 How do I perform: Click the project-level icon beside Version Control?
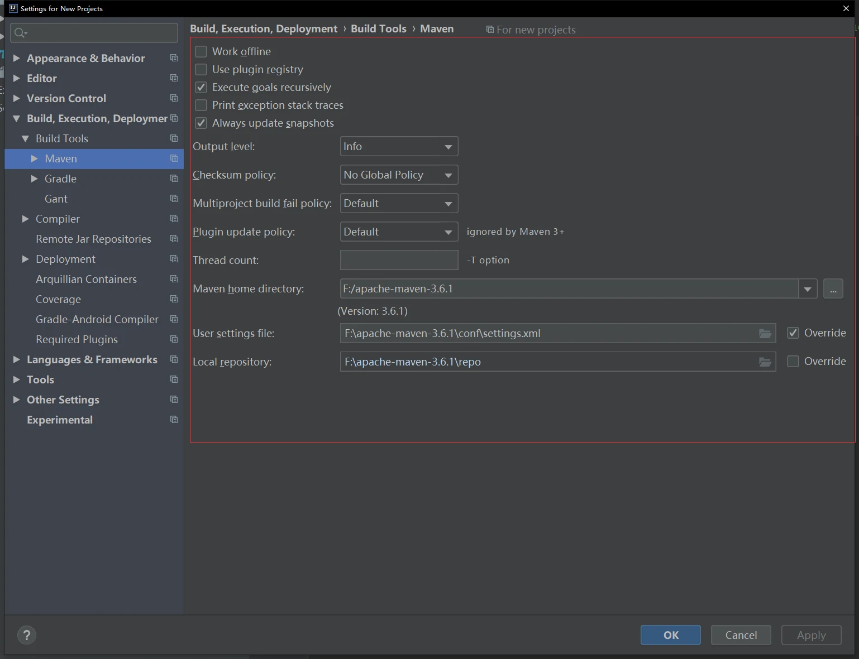click(x=174, y=98)
